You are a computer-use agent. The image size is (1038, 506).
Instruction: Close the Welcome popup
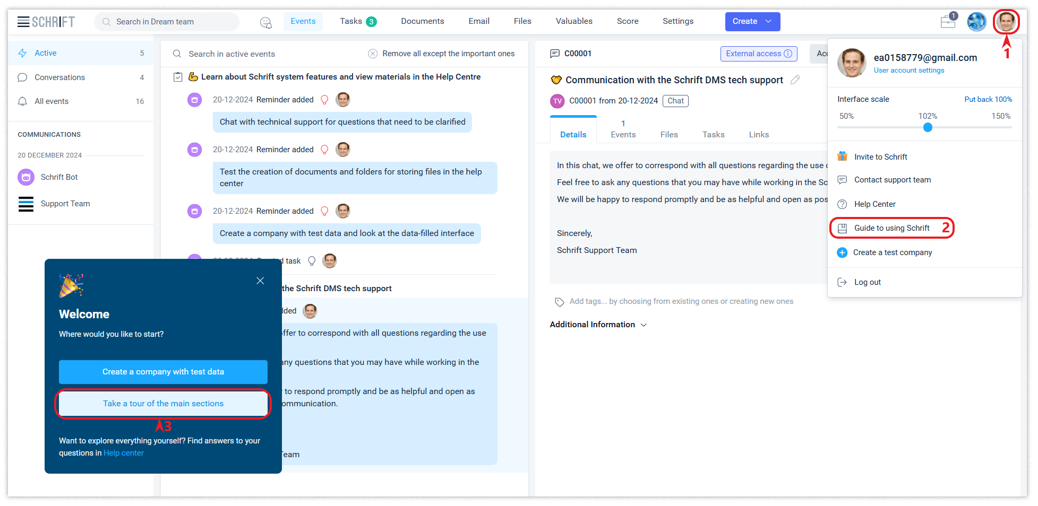coord(260,281)
